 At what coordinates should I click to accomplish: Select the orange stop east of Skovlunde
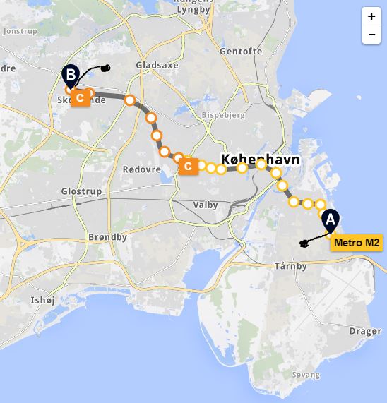pos(130,100)
